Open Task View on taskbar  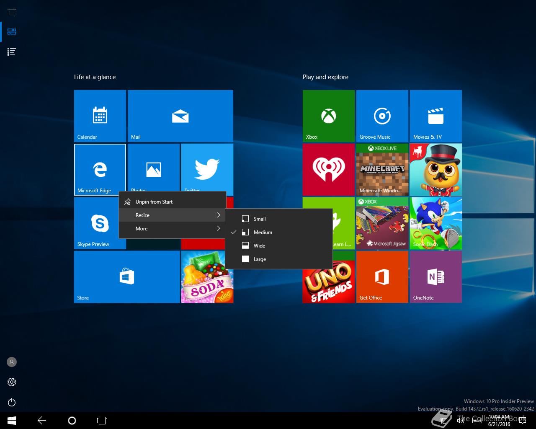tap(102, 421)
